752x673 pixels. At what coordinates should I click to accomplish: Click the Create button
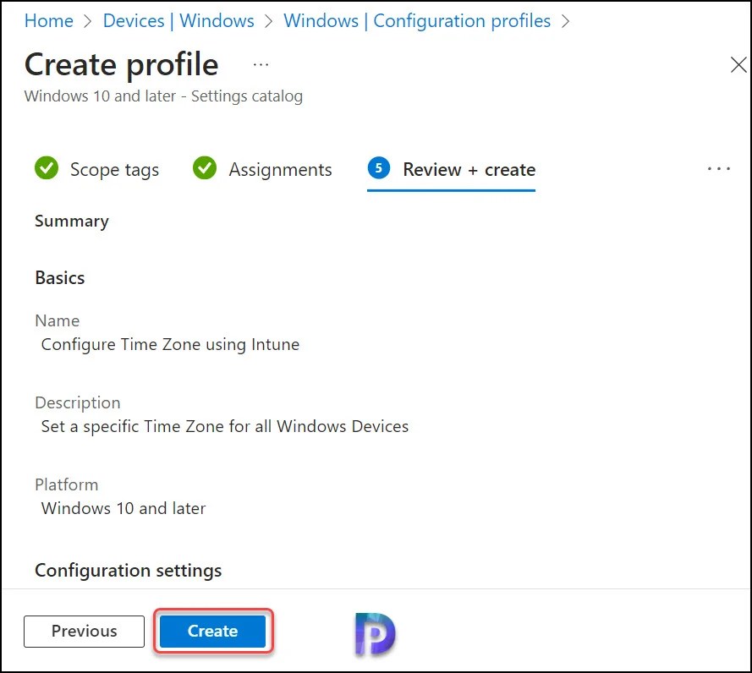(212, 631)
